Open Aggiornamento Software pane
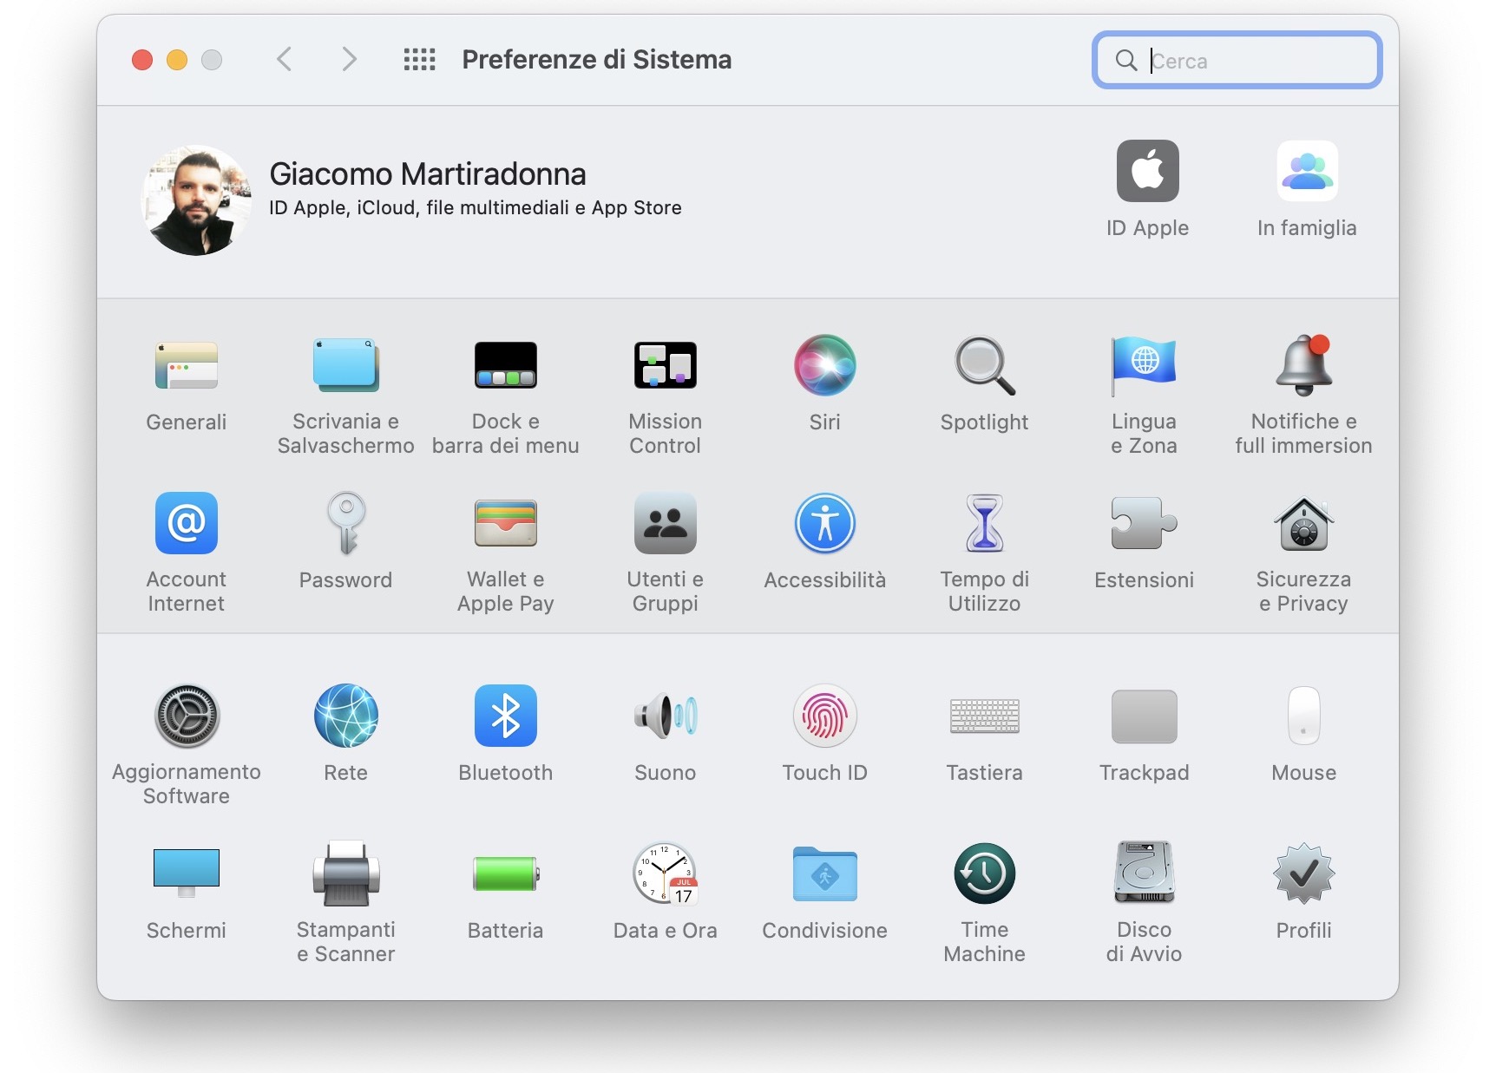1496x1073 pixels. (187, 716)
